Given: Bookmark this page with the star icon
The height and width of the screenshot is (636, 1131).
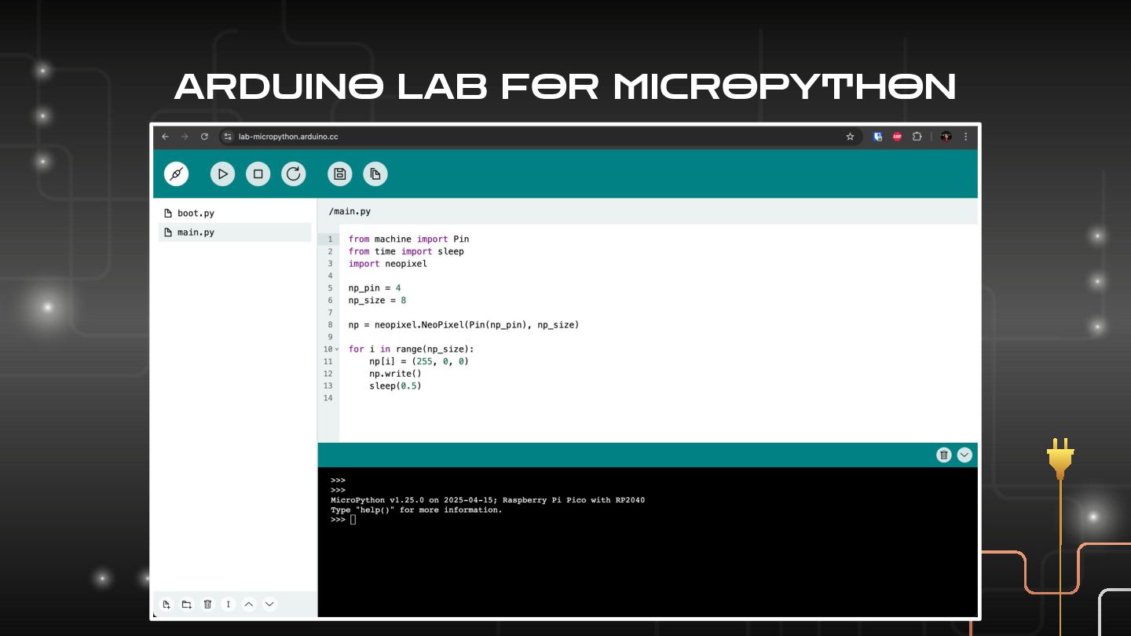Looking at the screenshot, I should coord(850,137).
